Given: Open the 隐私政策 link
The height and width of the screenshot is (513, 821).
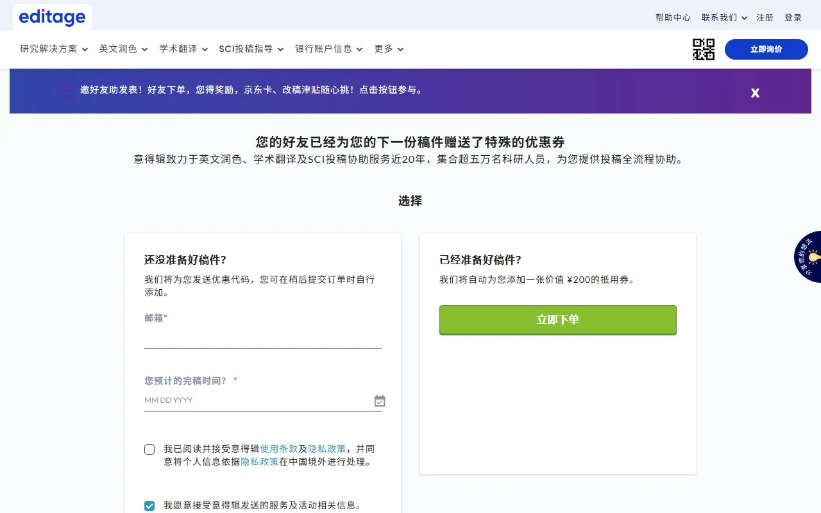Looking at the screenshot, I should point(327,448).
